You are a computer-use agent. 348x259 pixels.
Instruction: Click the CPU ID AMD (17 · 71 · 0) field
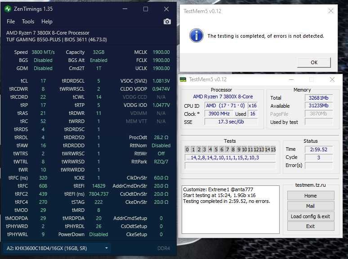coord(226,105)
